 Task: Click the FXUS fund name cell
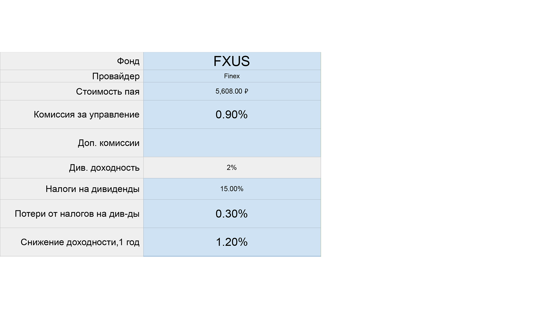coord(232,61)
